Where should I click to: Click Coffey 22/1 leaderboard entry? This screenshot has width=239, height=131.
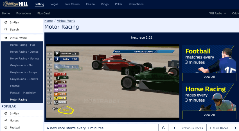(67, 59)
